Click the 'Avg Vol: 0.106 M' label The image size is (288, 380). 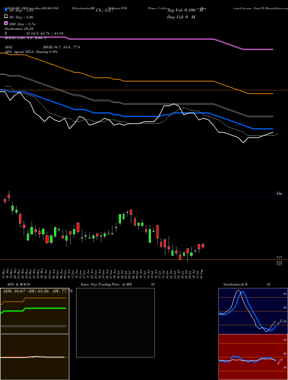[185, 10]
